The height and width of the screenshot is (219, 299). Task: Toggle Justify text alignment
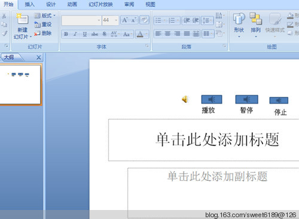tap(187, 34)
